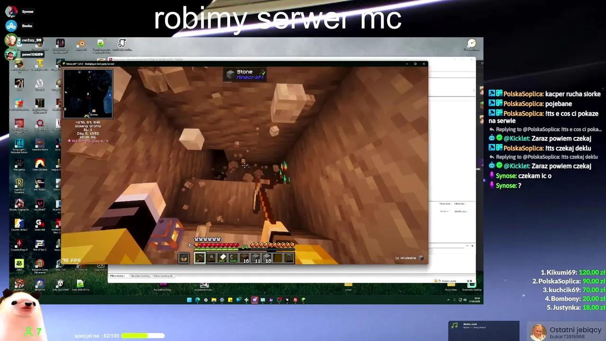
Task: Open the Kingdom Come Deliverance shortcut
Action: pyautogui.click(x=40, y=267)
